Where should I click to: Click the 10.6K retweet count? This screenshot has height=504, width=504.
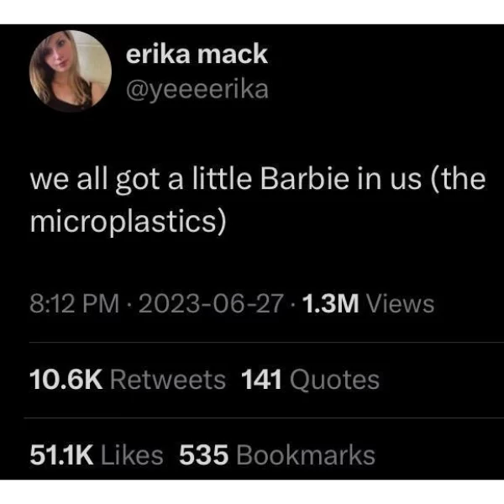click(66, 380)
